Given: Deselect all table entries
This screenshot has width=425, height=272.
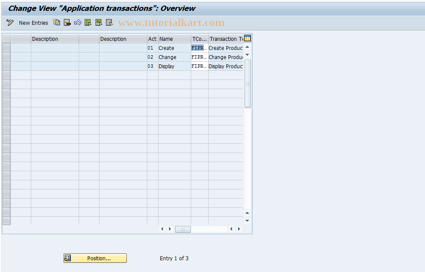Looking at the screenshot, I should [109, 22].
